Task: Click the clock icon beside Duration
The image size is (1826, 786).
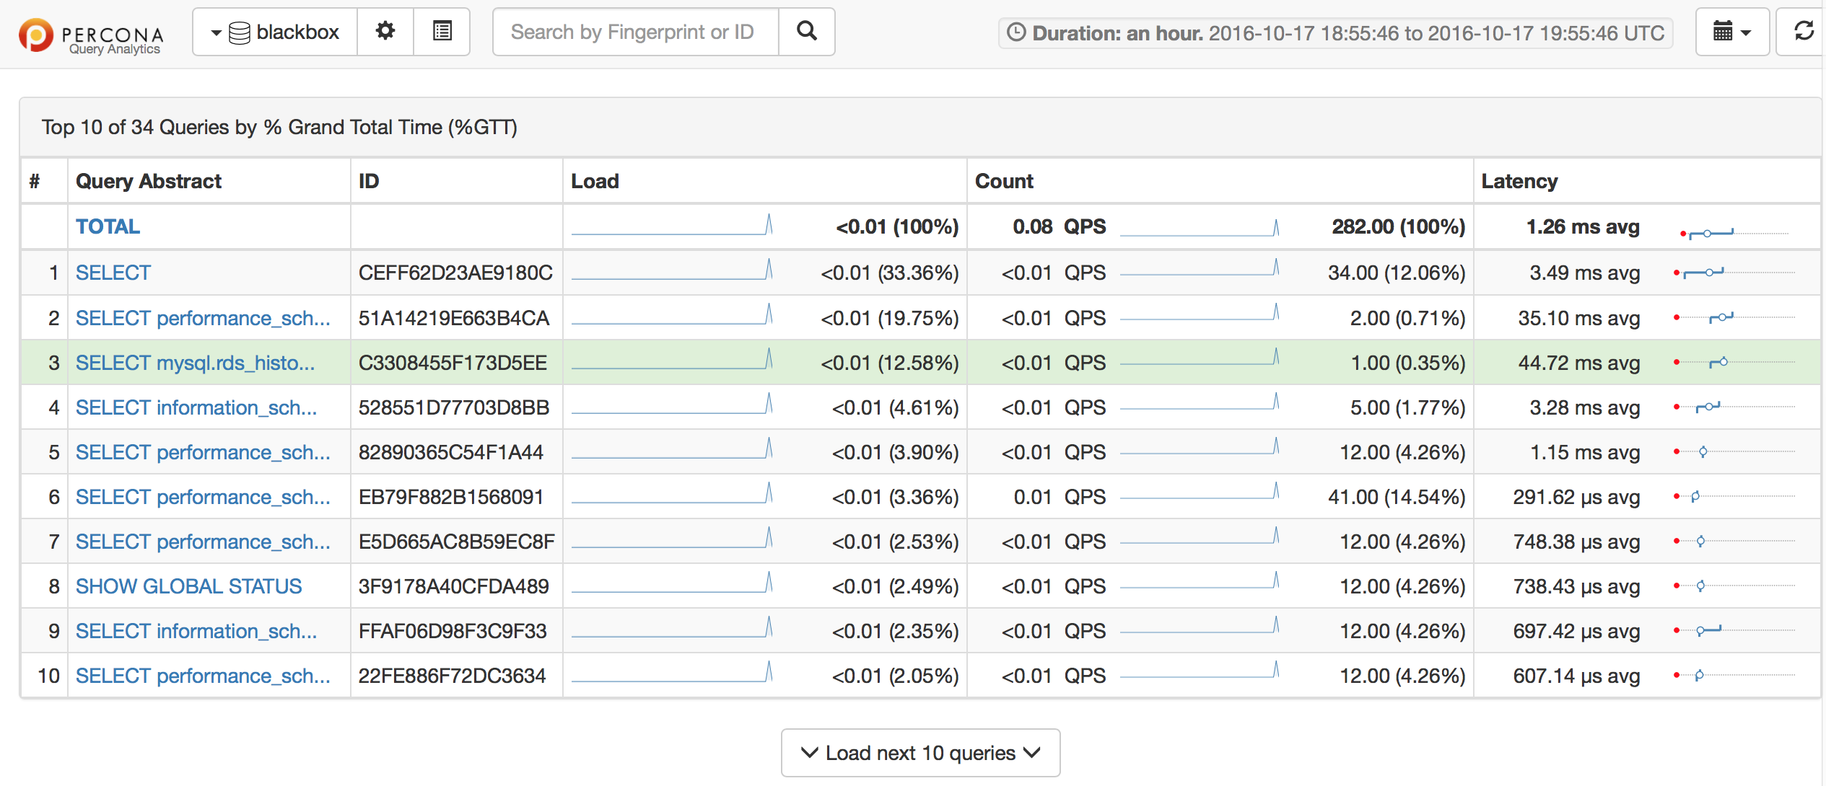Action: pyautogui.click(x=1016, y=32)
